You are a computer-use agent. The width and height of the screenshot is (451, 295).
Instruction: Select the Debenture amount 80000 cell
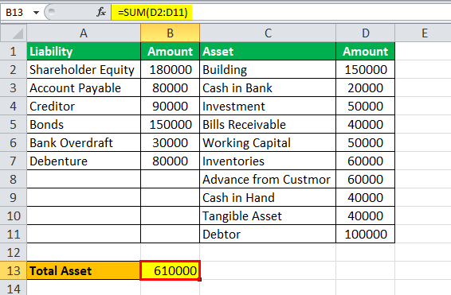[x=170, y=161]
